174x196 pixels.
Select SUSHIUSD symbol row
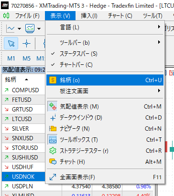pyautogui.click(x=23, y=158)
